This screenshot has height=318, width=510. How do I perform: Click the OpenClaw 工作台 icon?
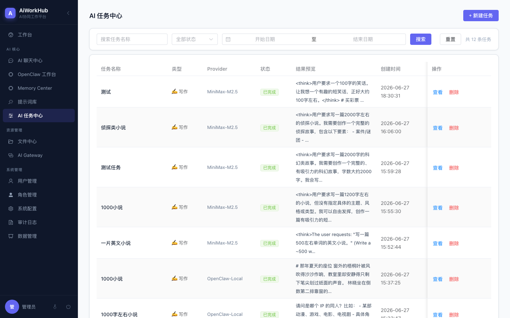[x=11, y=74]
